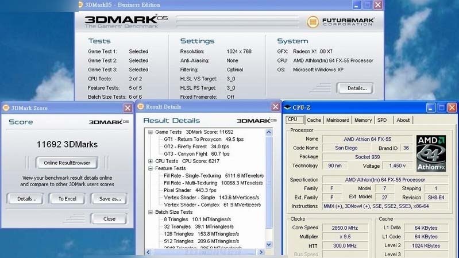The image size is (459, 258).
Task: Click the Futuremark Corporation logo icon
Action: pyautogui.click(x=313, y=22)
